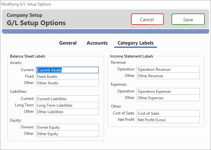This screenshot has width=211, height=150.
Task: Click the Other Revenue input field
Action: pos(168,76)
